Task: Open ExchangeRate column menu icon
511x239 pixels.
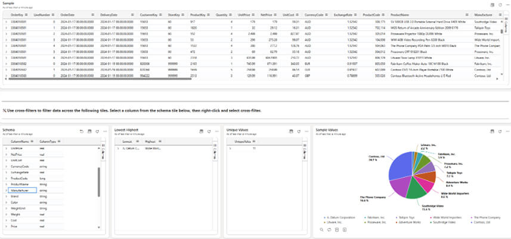Action: [355, 15]
